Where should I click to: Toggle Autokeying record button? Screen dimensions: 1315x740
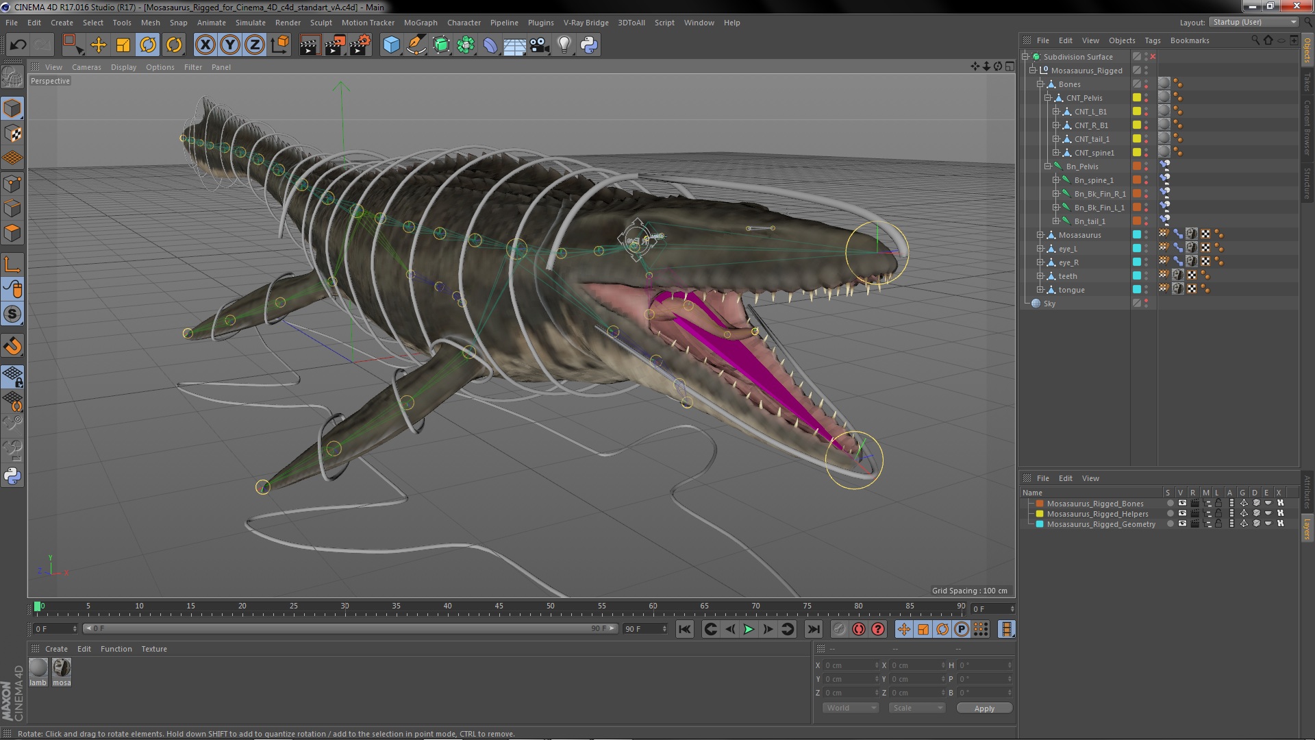point(859,629)
